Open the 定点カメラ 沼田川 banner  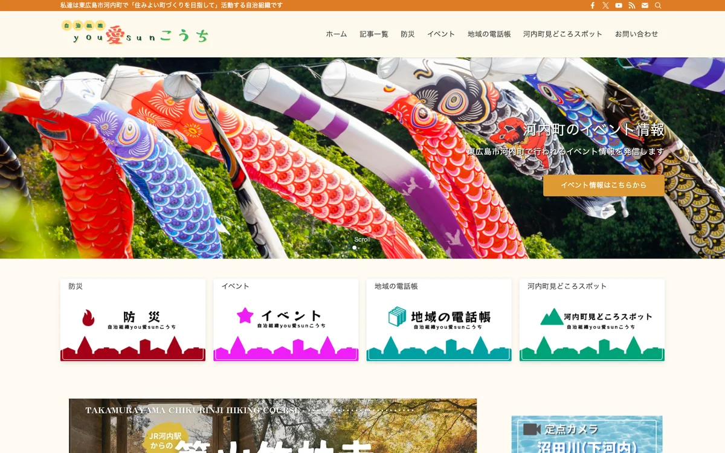tap(587, 434)
